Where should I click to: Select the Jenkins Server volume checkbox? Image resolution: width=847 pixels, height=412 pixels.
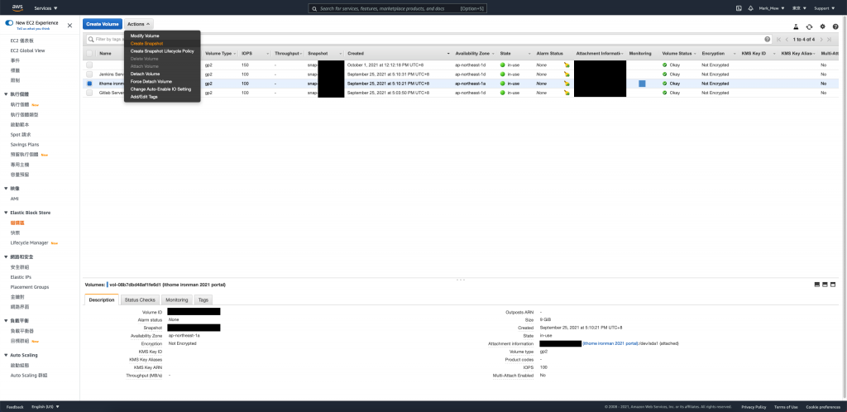(89, 74)
